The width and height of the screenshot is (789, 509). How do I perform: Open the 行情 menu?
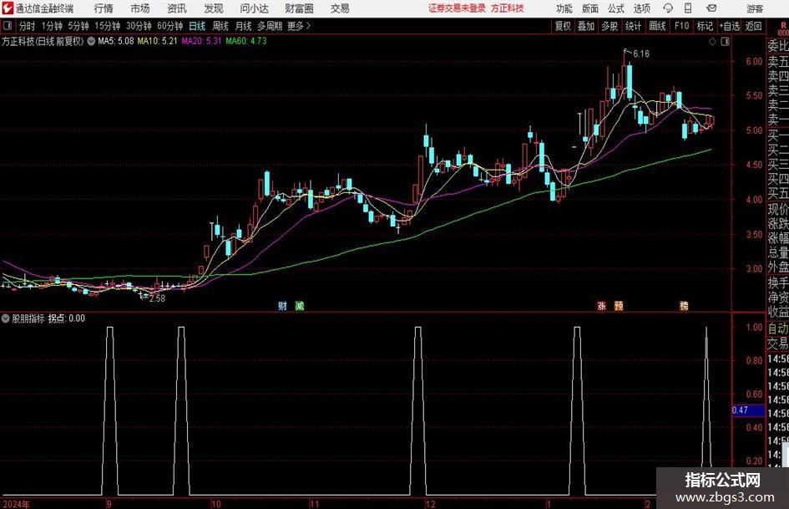tap(104, 8)
